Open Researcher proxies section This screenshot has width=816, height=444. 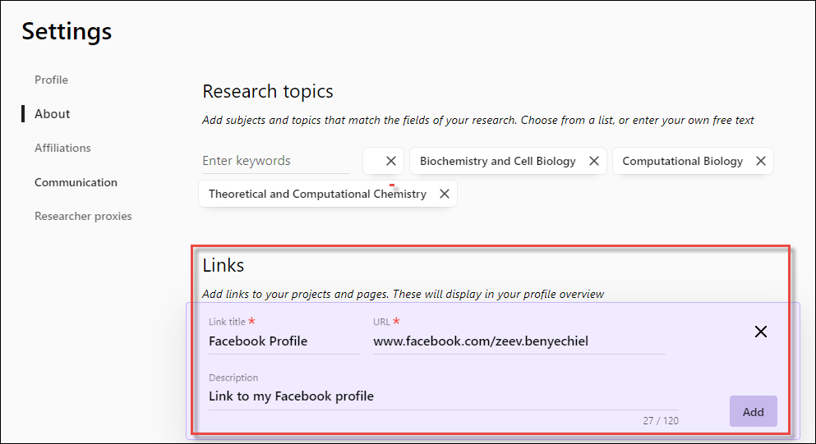click(x=83, y=217)
